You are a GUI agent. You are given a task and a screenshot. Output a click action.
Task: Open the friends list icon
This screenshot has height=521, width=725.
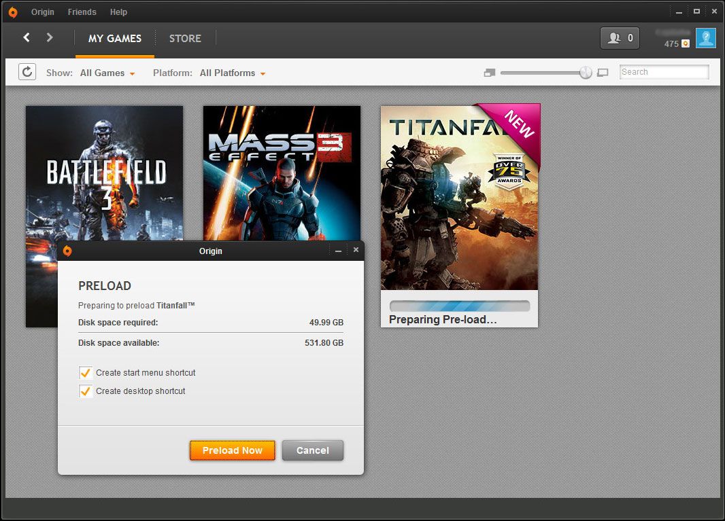[619, 38]
